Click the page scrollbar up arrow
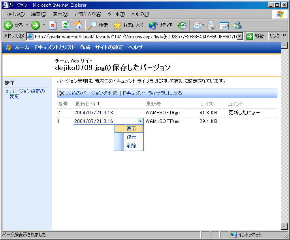Viewport: 290px width, 240px height. [284, 45]
